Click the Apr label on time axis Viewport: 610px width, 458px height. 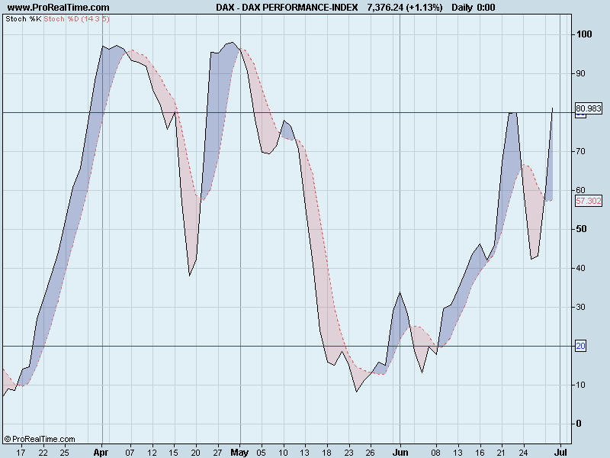click(99, 451)
